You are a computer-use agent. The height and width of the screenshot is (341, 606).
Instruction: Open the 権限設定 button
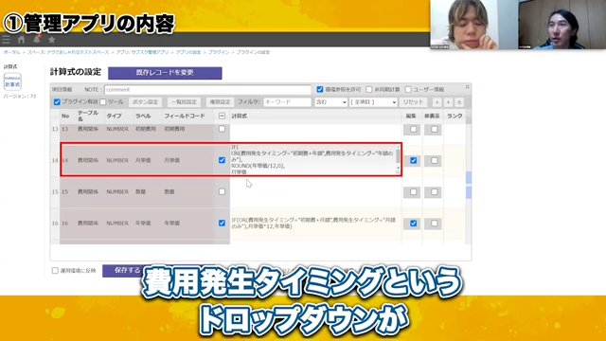click(x=220, y=102)
